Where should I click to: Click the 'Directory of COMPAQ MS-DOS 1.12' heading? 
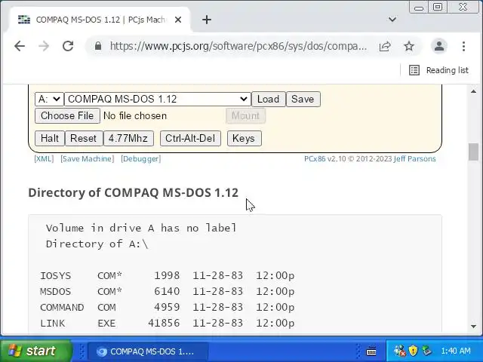[x=133, y=193]
